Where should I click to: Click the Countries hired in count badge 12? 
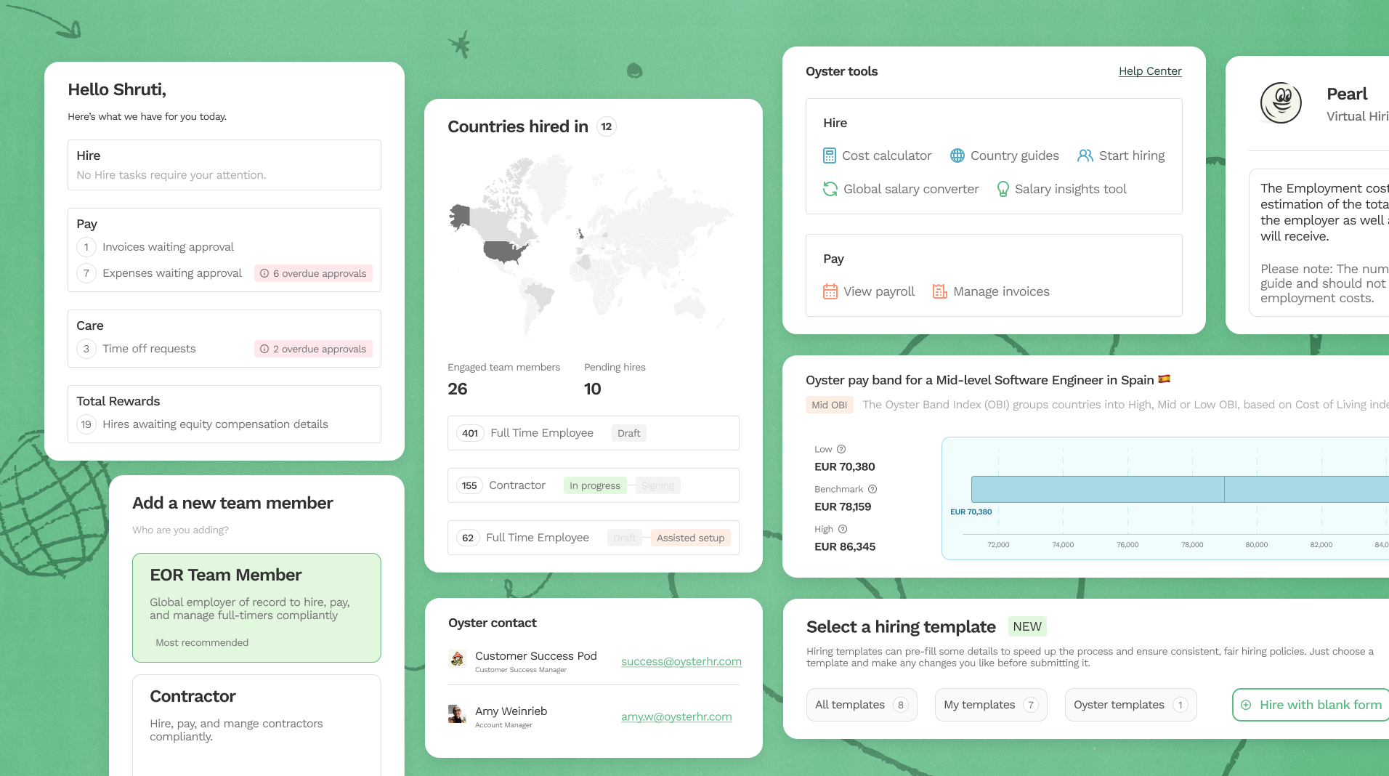coord(607,126)
